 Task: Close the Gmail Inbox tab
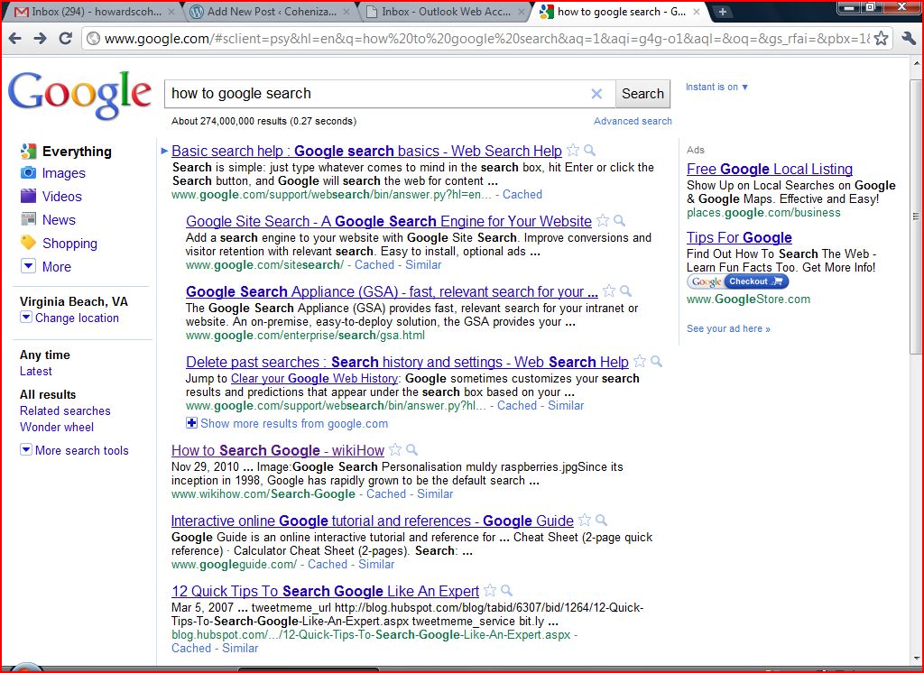171,11
